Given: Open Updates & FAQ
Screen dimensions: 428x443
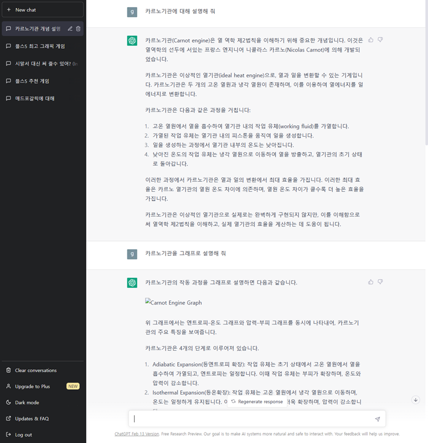Looking at the screenshot, I should tap(43, 419).
